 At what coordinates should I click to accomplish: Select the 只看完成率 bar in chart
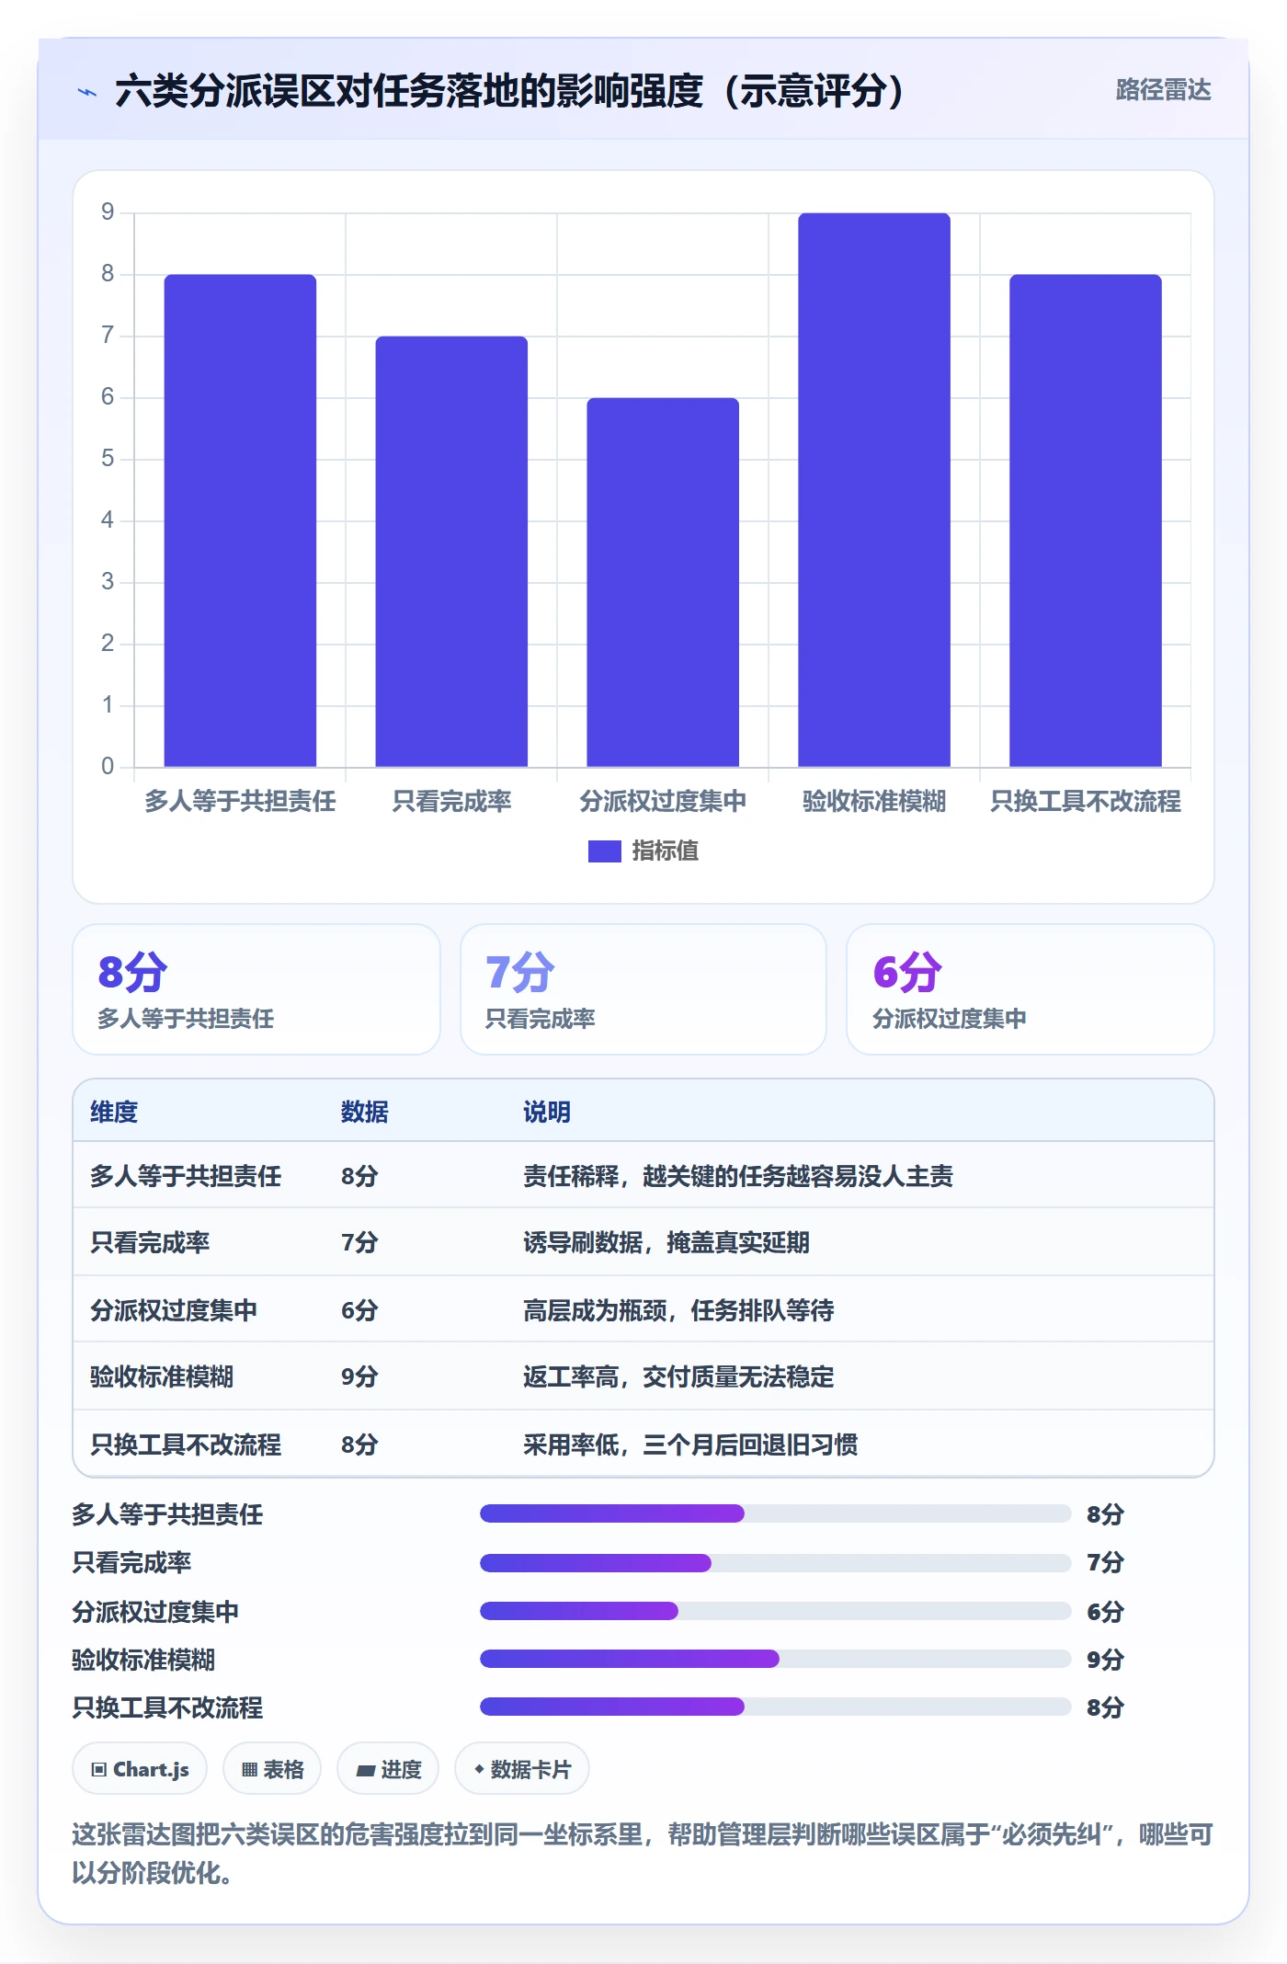click(x=451, y=551)
